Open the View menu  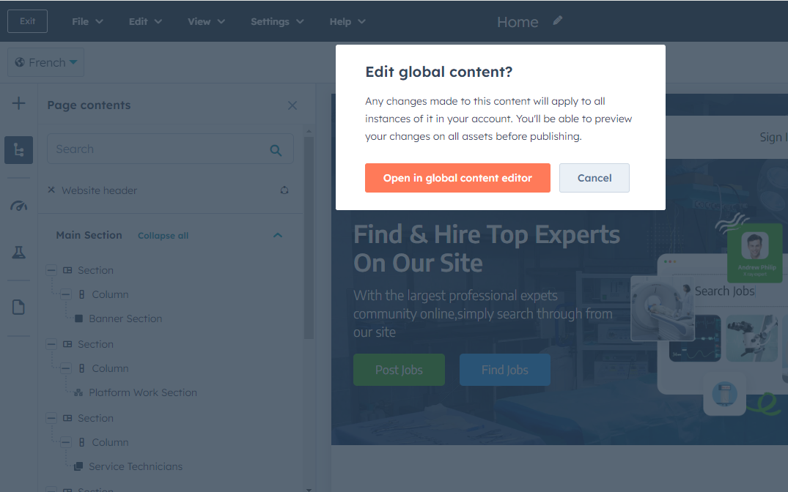[x=206, y=21]
